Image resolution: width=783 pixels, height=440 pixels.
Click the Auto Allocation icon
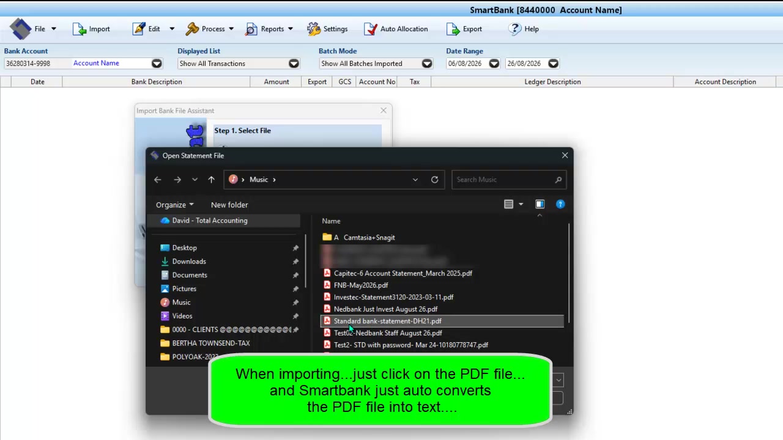[396, 29]
